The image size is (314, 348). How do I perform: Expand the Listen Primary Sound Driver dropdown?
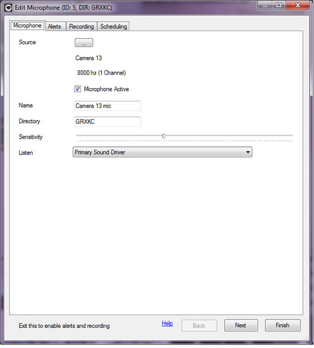click(163, 152)
